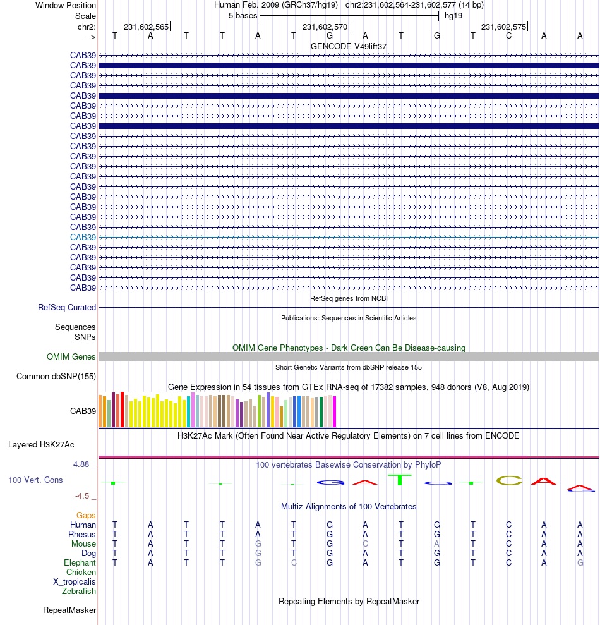Click the gray OMIM Genes item bar
The height and width of the screenshot is (625, 600).
(349, 357)
